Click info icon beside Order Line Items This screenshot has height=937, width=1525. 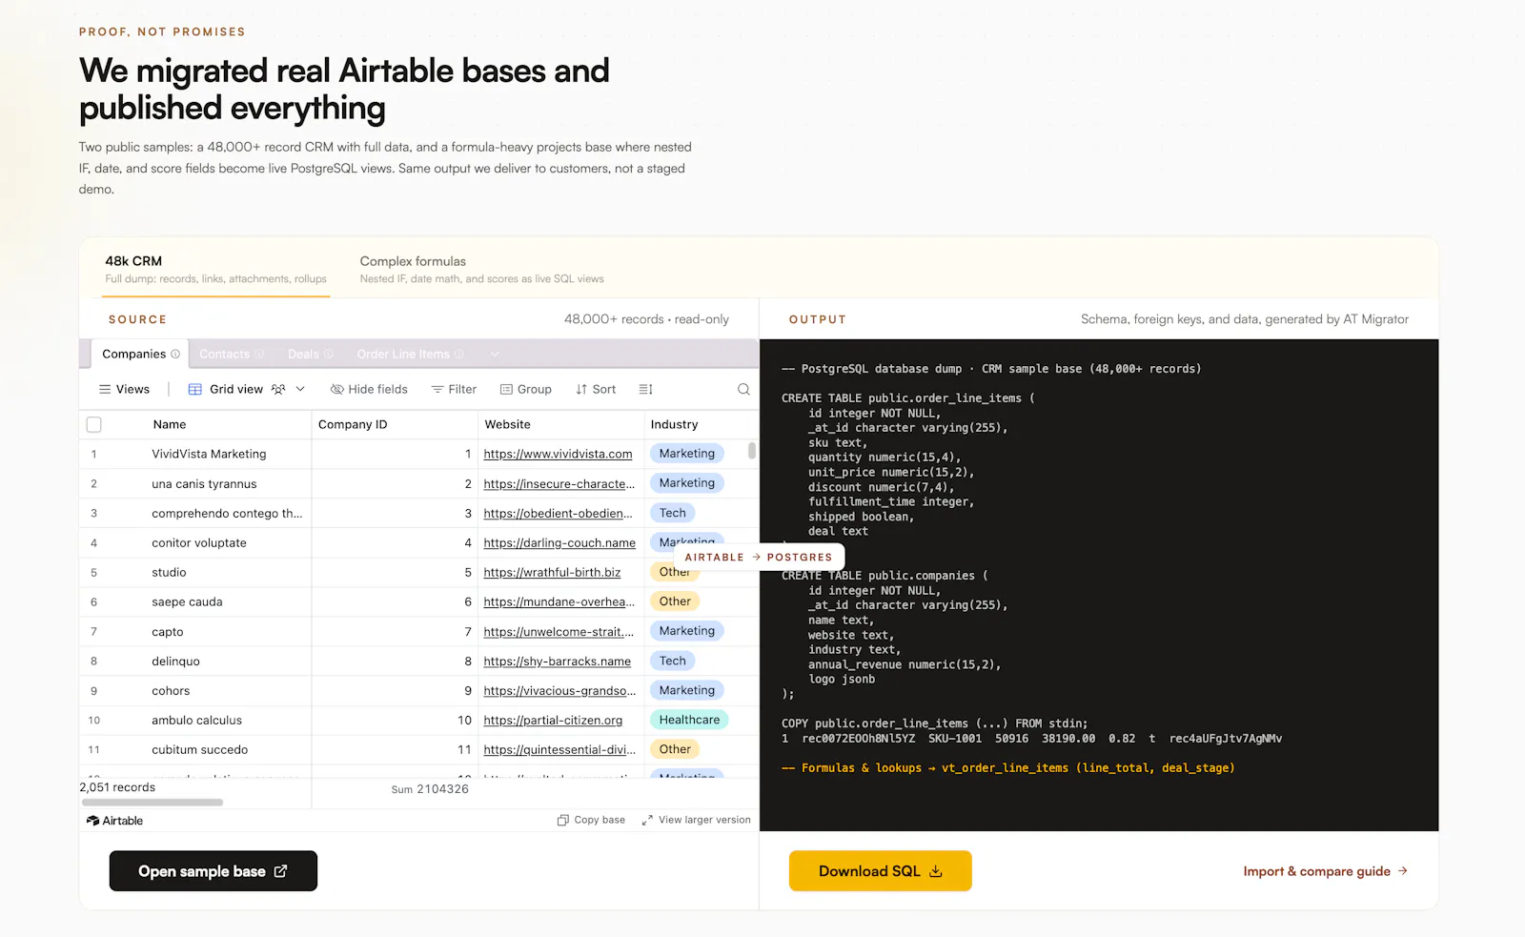pyautogui.click(x=459, y=354)
